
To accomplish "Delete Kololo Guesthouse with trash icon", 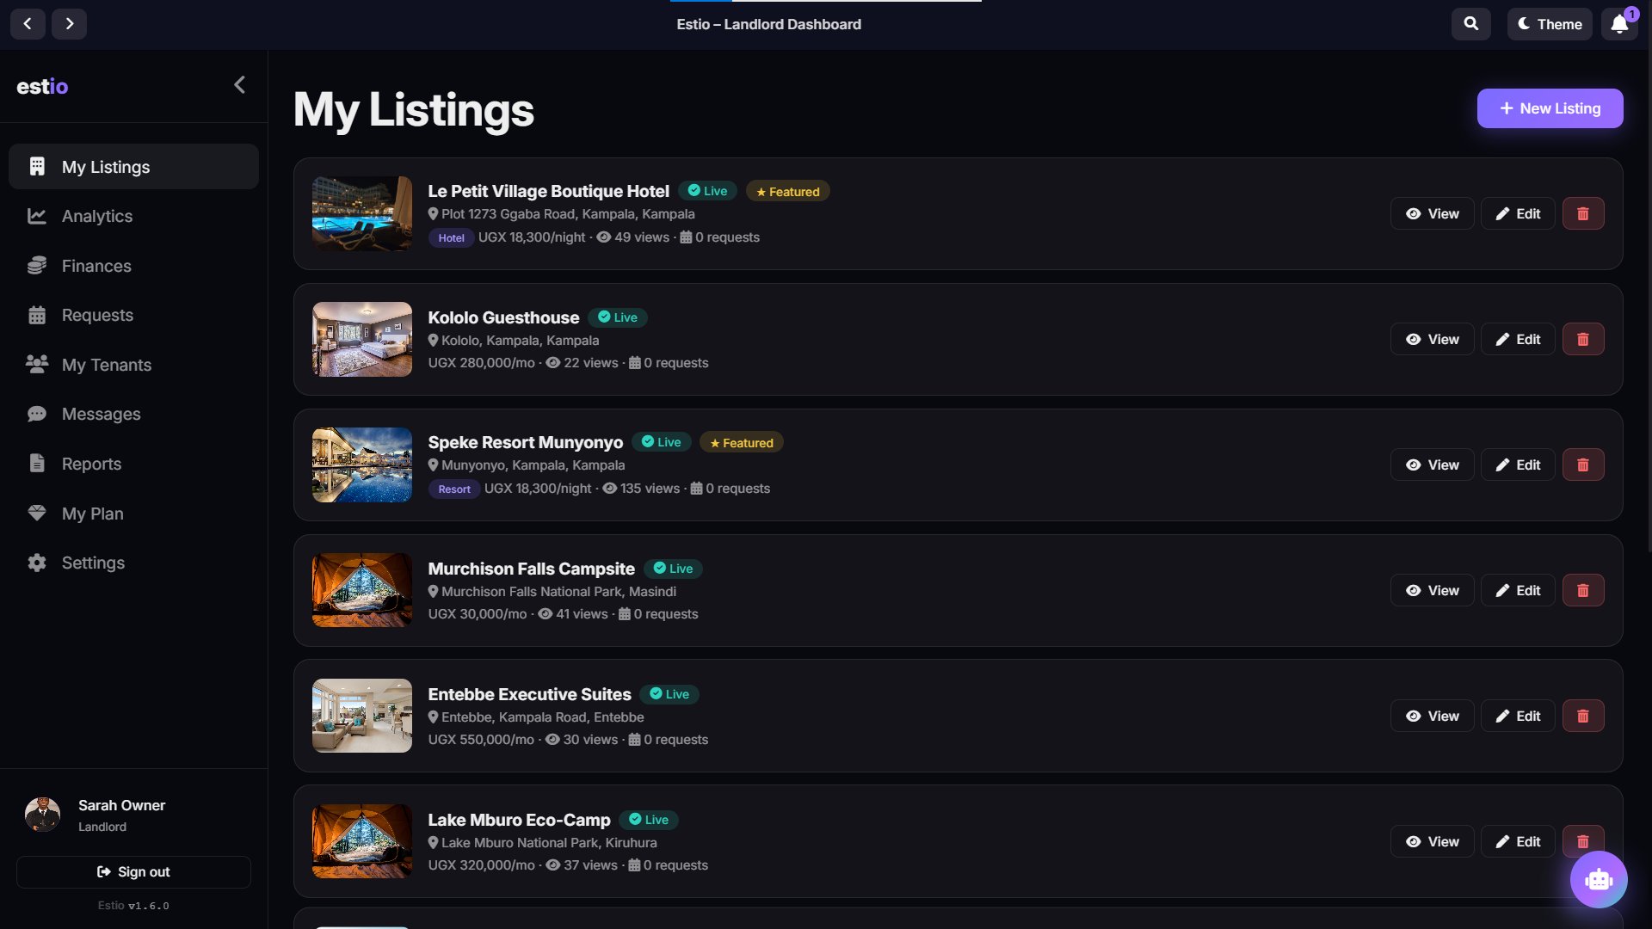I will pyautogui.click(x=1582, y=339).
